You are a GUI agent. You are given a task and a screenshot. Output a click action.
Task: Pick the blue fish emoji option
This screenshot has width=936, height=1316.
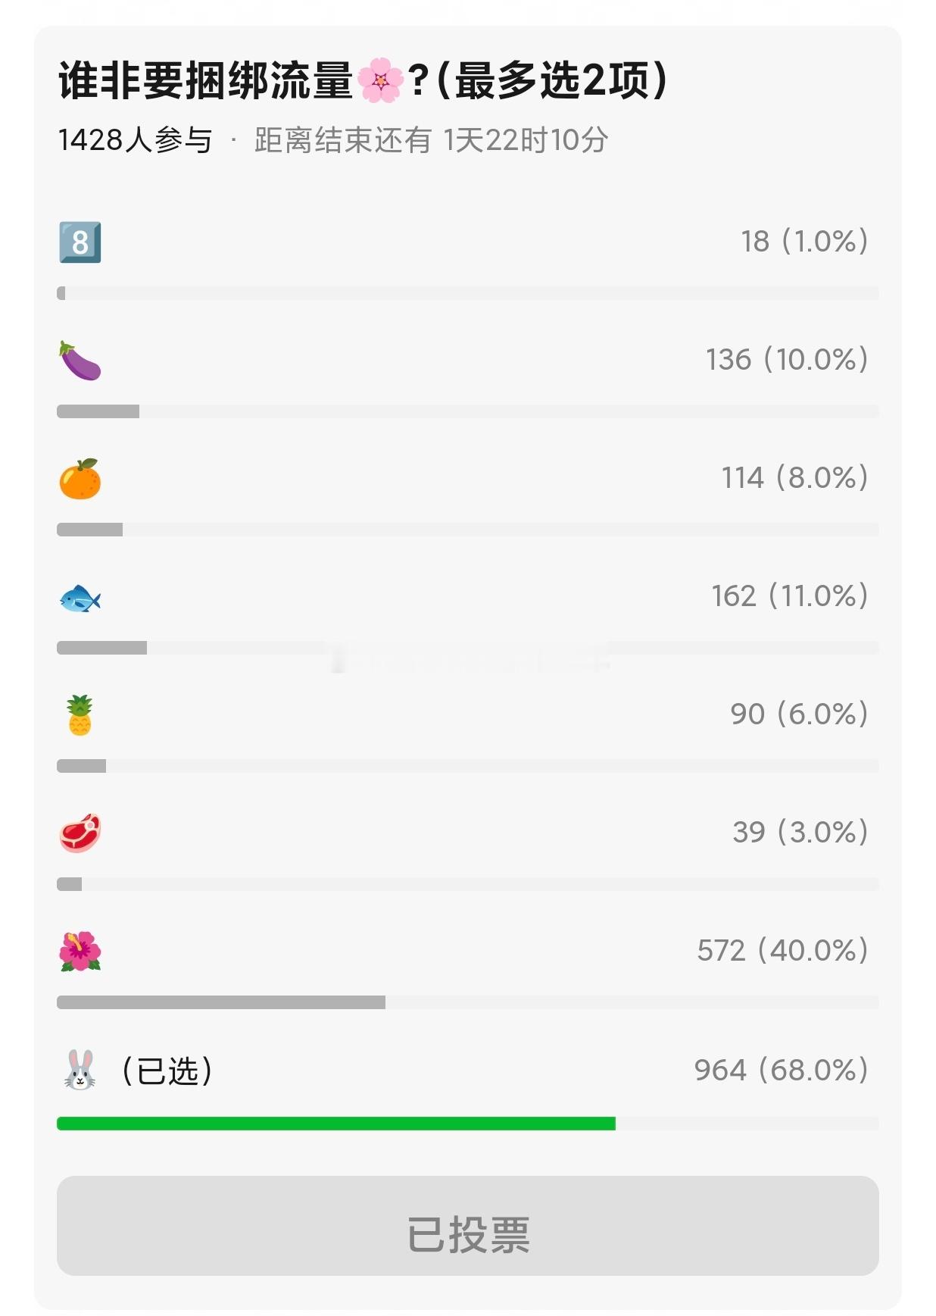[80, 599]
